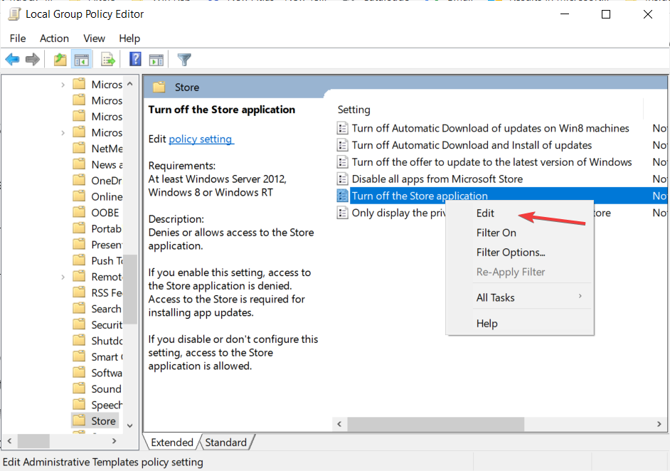Screen dimensions: 670x471
Task: Click the icon of Turn off Automatic Download Win8 setting
Action: click(342, 128)
